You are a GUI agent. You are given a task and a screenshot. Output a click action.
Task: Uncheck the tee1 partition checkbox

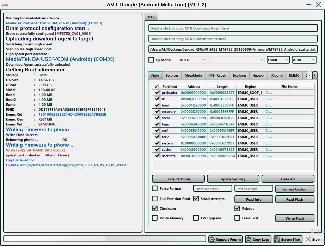coord(157,131)
